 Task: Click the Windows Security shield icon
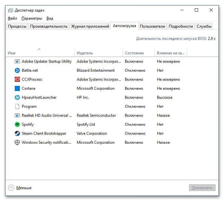click(x=17, y=142)
